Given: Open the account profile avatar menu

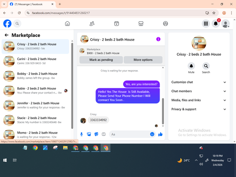Looking at the screenshot, I should 226,24.
